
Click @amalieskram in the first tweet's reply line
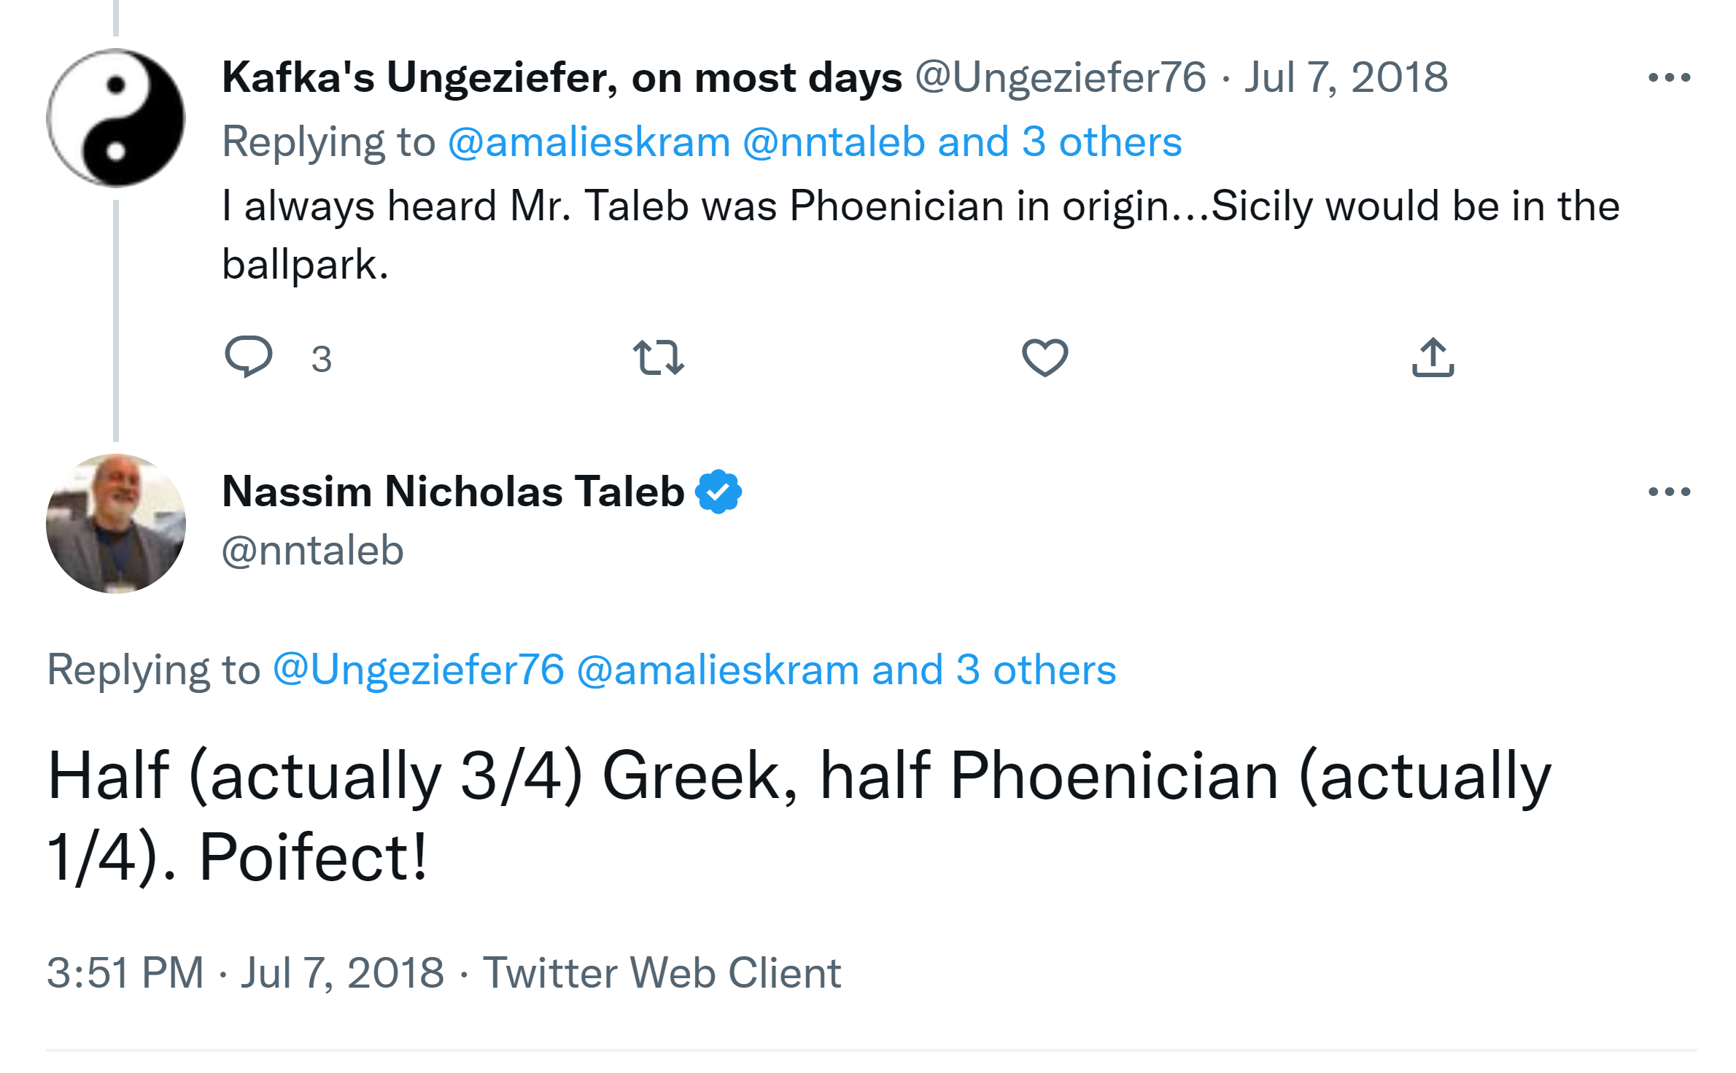[589, 142]
